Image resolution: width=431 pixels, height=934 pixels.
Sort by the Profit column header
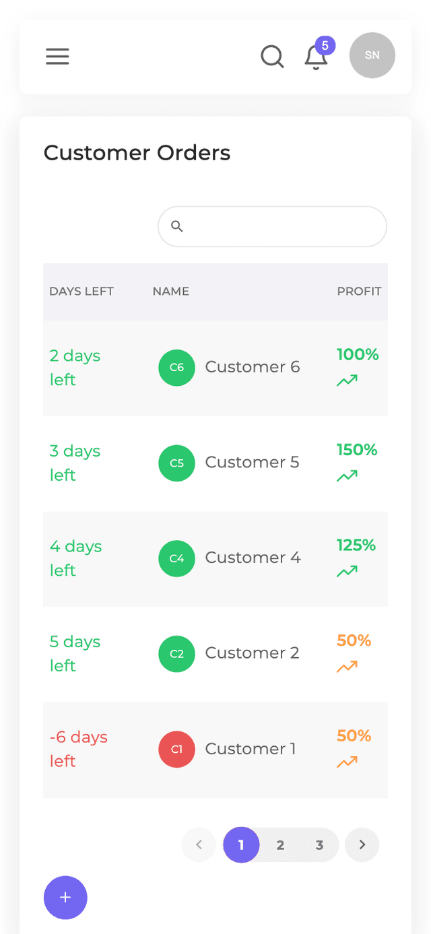tap(359, 292)
